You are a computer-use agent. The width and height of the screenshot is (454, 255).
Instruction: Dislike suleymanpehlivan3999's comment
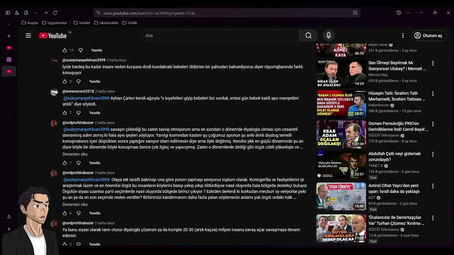point(79,81)
